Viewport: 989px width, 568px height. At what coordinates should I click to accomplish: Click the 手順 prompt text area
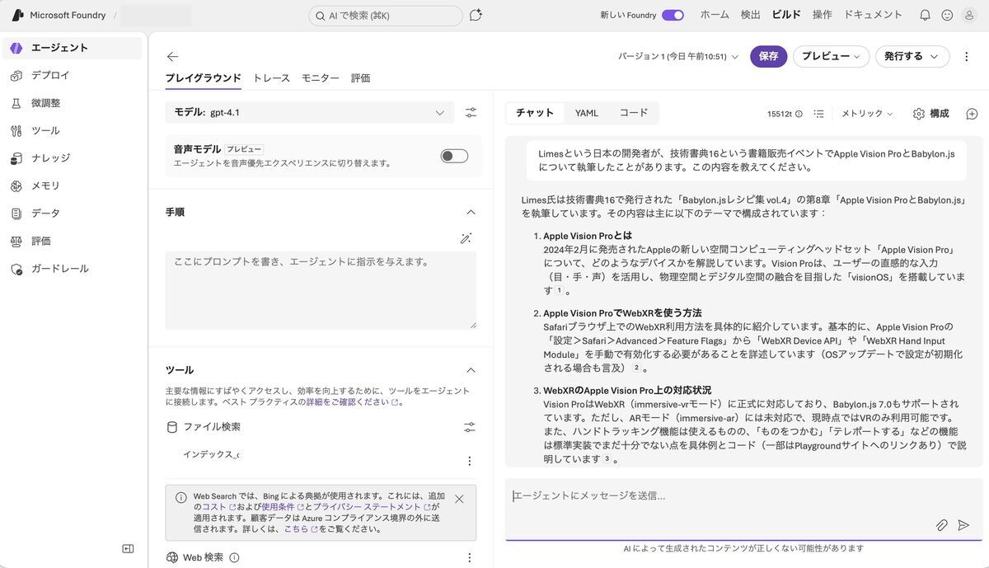pos(321,290)
